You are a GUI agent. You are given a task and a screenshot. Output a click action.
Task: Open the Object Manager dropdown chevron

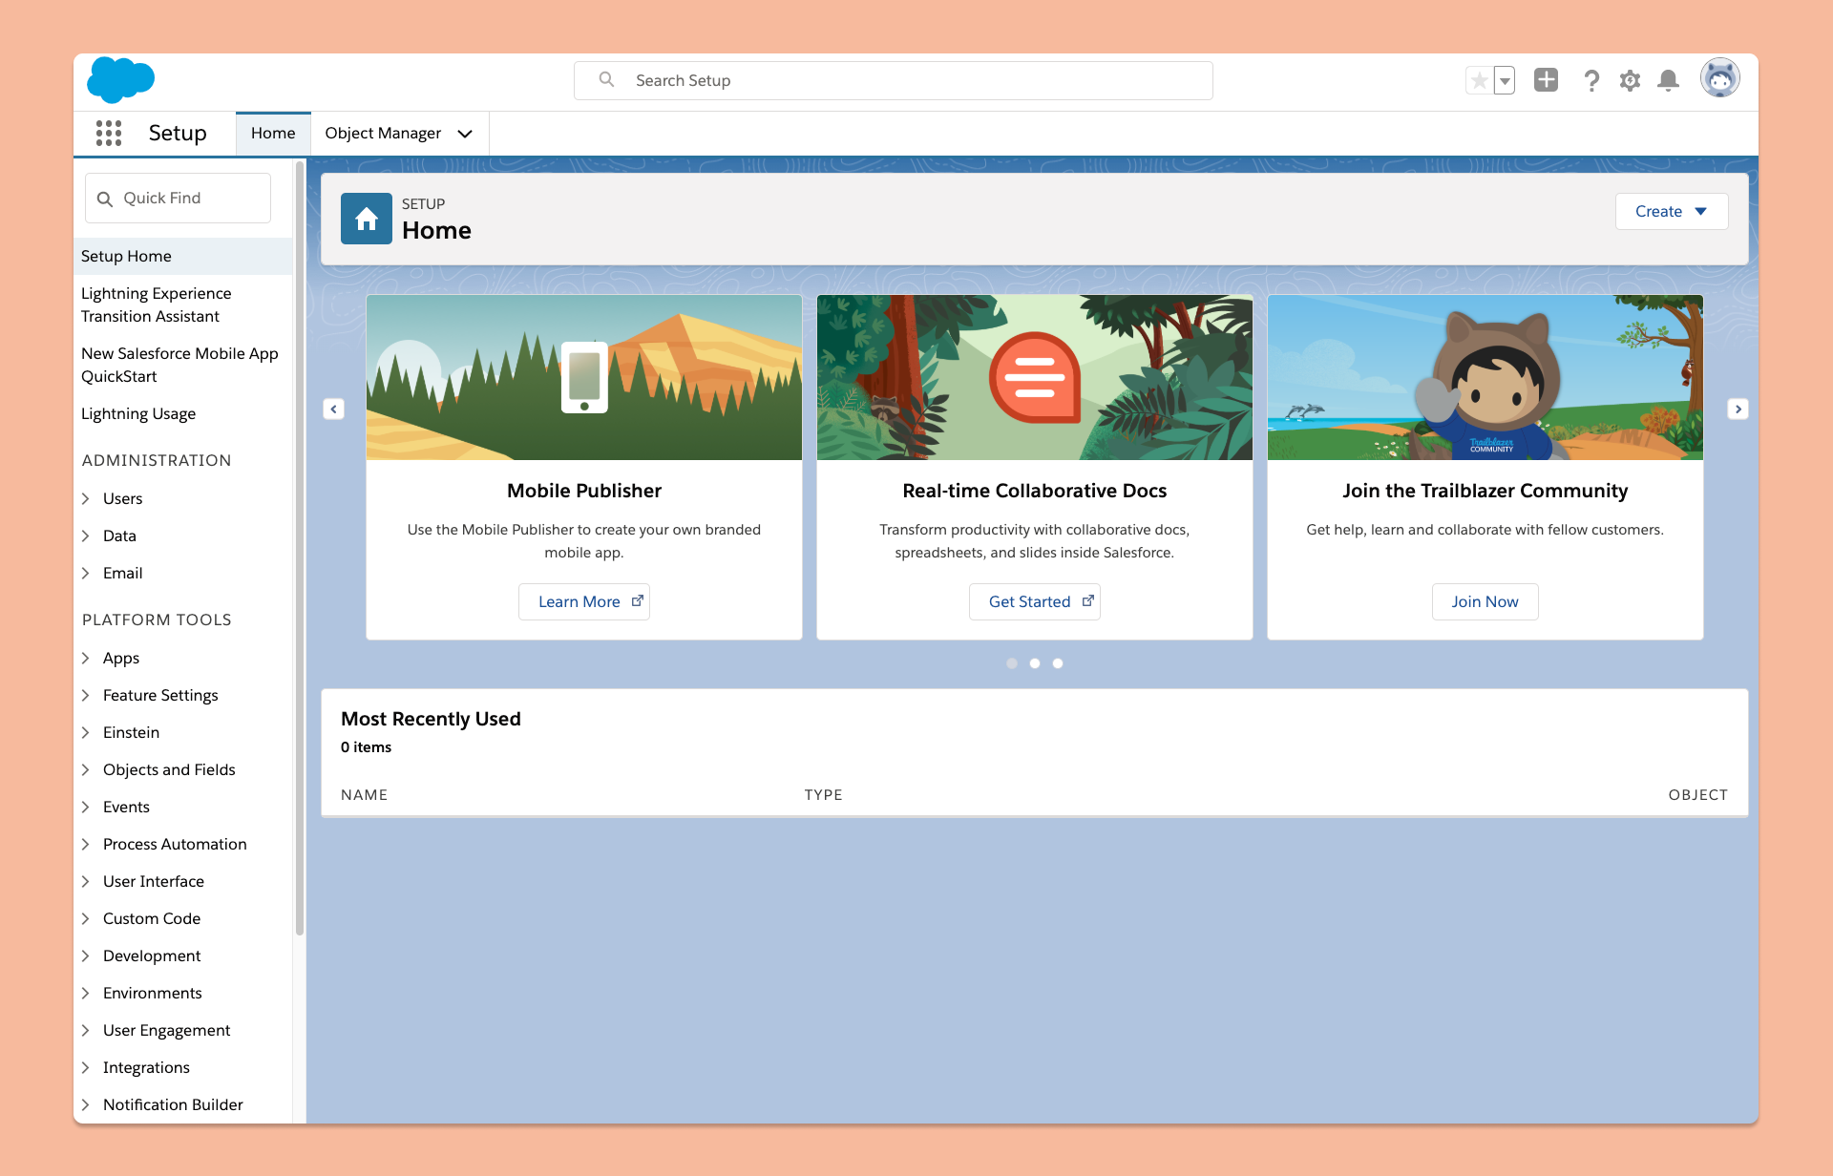pos(465,134)
